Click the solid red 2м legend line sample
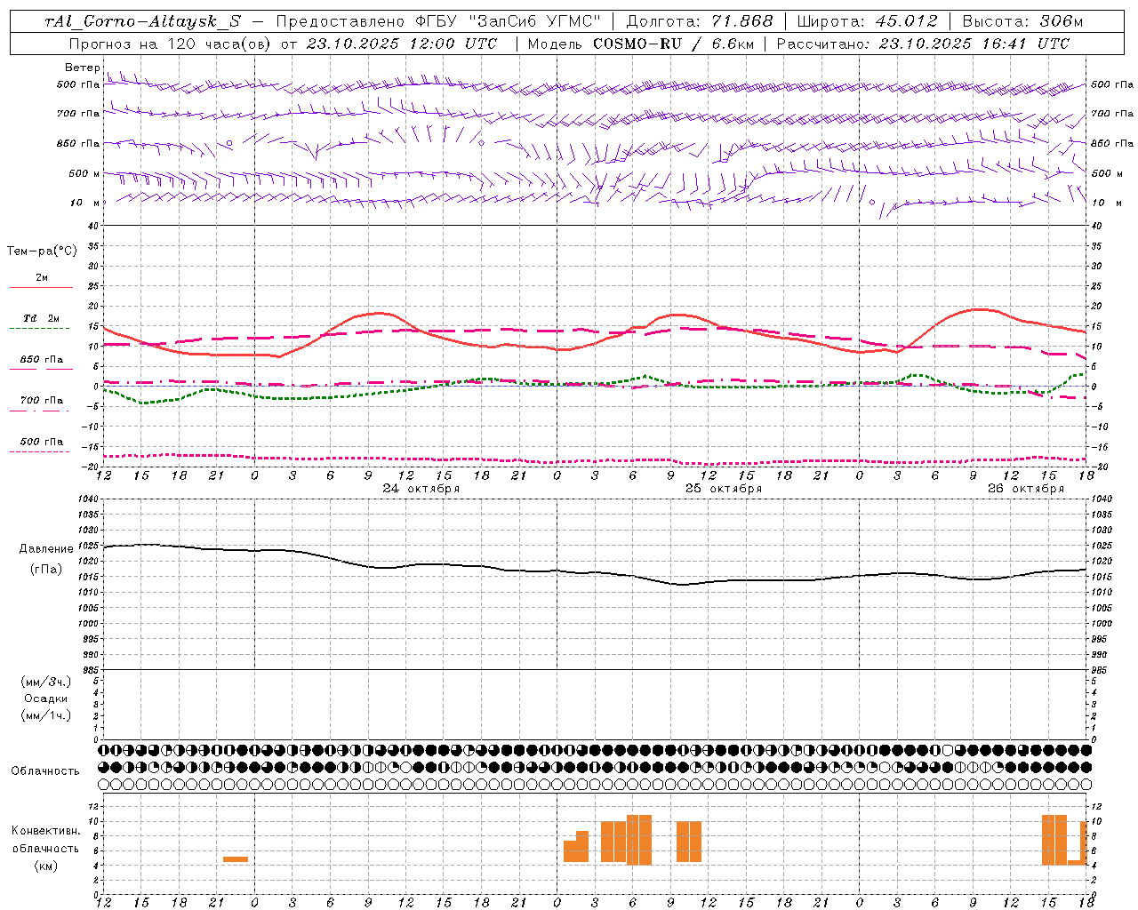The width and height of the screenshot is (1138, 910). coord(41,288)
